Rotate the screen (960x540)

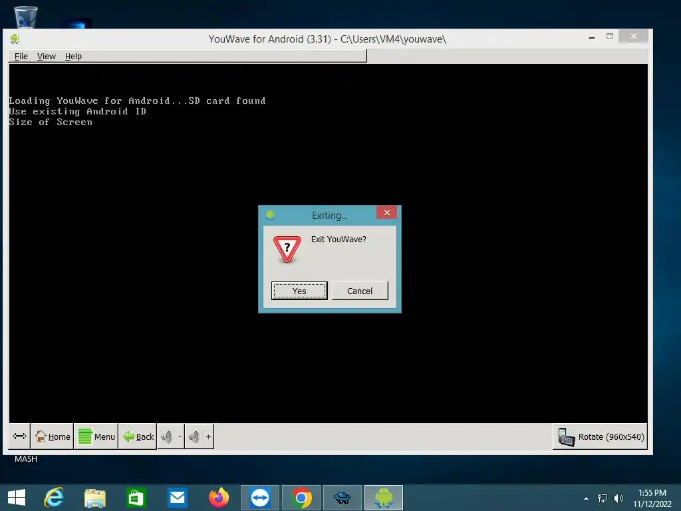point(601,436)
